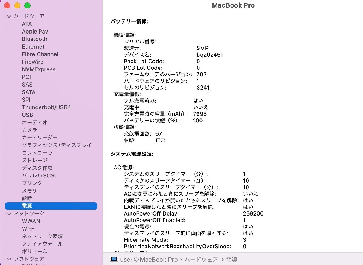363x265 pixels.
Task: Open Thunderbolt/USB4 information
Action: [46, 107]
